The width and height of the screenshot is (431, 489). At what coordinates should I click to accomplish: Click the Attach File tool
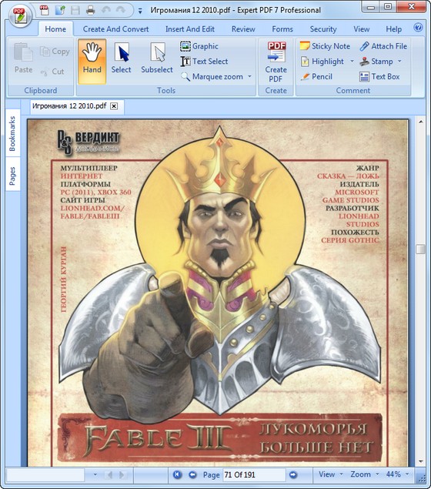[383, 46]
